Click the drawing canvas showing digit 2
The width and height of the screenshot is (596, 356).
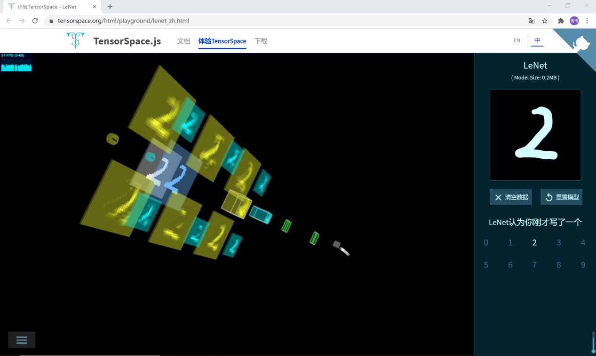coord(535,135)
